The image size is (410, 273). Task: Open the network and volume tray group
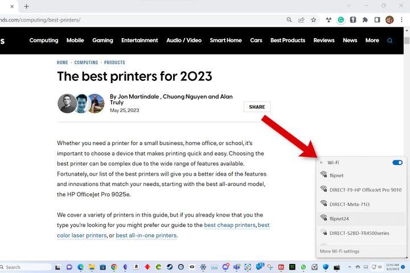[x=377, y=267]
